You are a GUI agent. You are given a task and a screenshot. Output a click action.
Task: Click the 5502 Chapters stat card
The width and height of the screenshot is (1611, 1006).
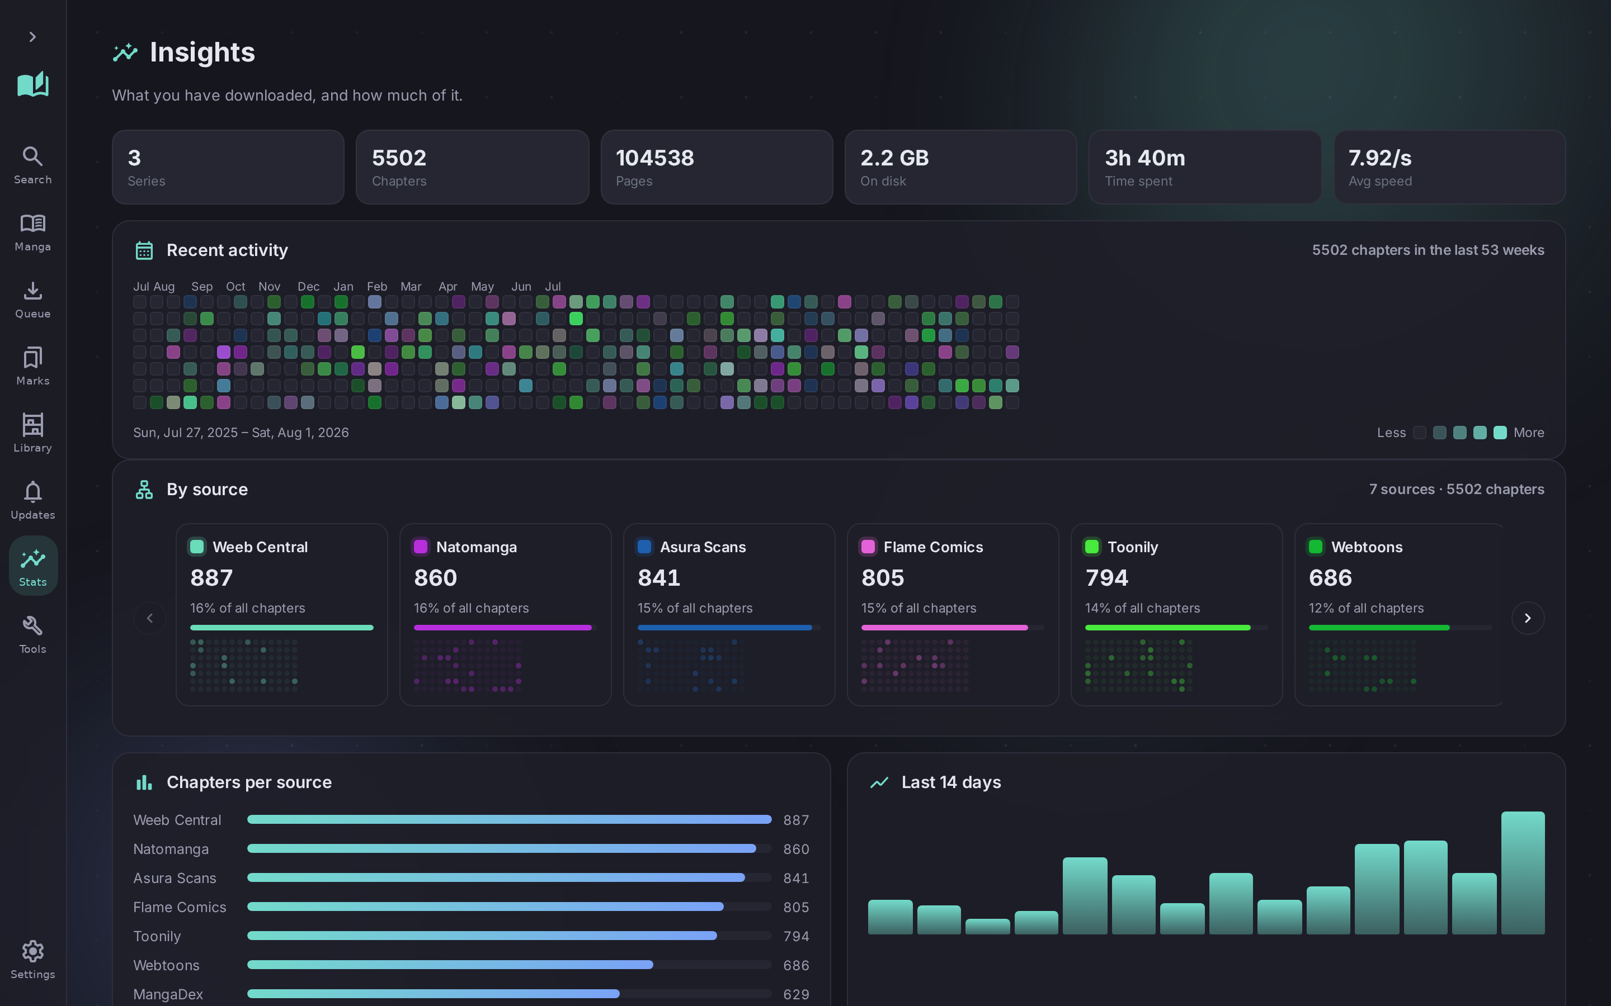click(x=473, y=167)
